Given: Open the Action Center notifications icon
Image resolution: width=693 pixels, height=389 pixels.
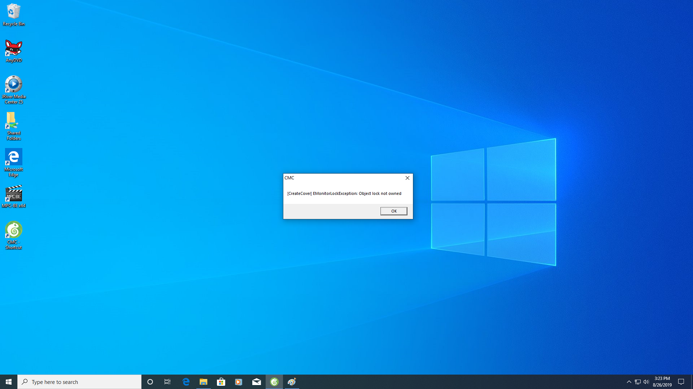Looking at the screenshot, I should click(682, 382).
